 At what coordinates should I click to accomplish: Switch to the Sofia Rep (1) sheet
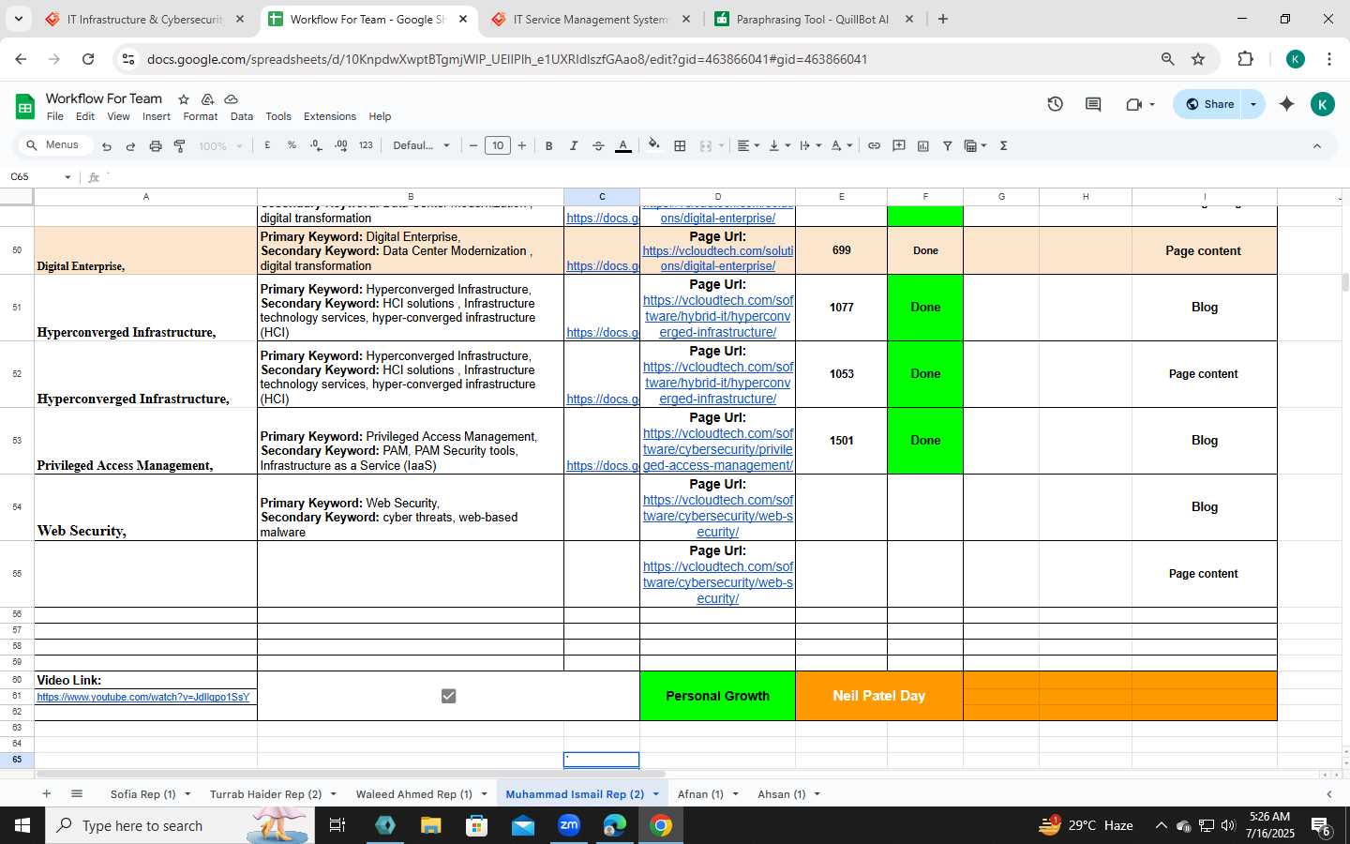tap(142, 794)
